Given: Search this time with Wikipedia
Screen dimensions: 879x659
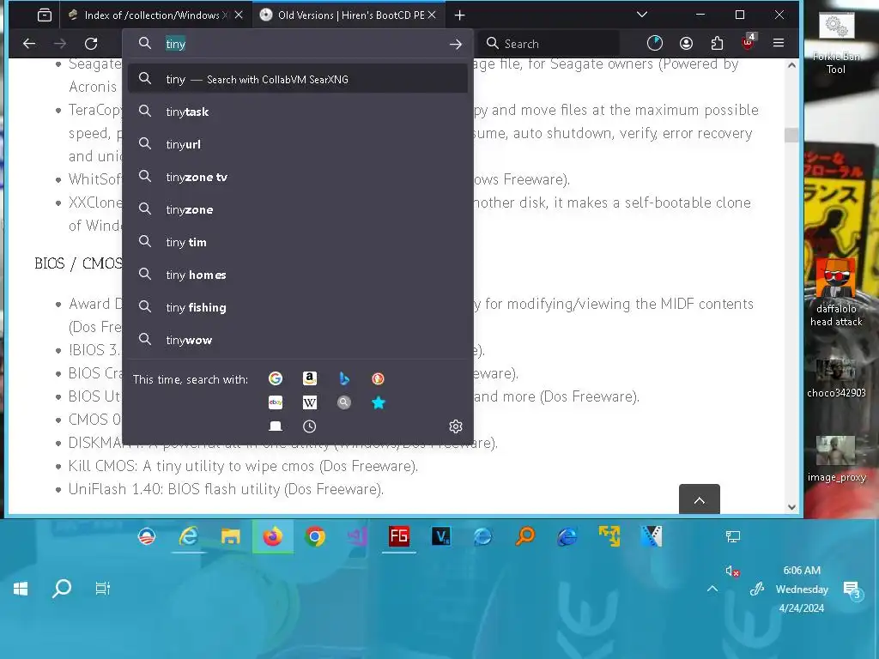Looking at the screenshot, I should [309, 402].
